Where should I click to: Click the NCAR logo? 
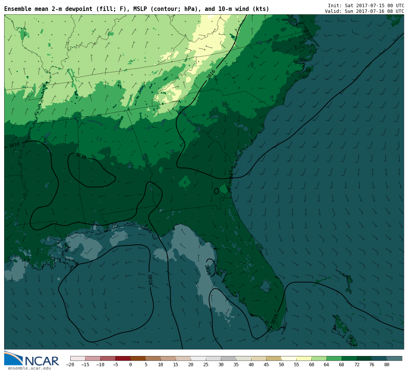32,359
